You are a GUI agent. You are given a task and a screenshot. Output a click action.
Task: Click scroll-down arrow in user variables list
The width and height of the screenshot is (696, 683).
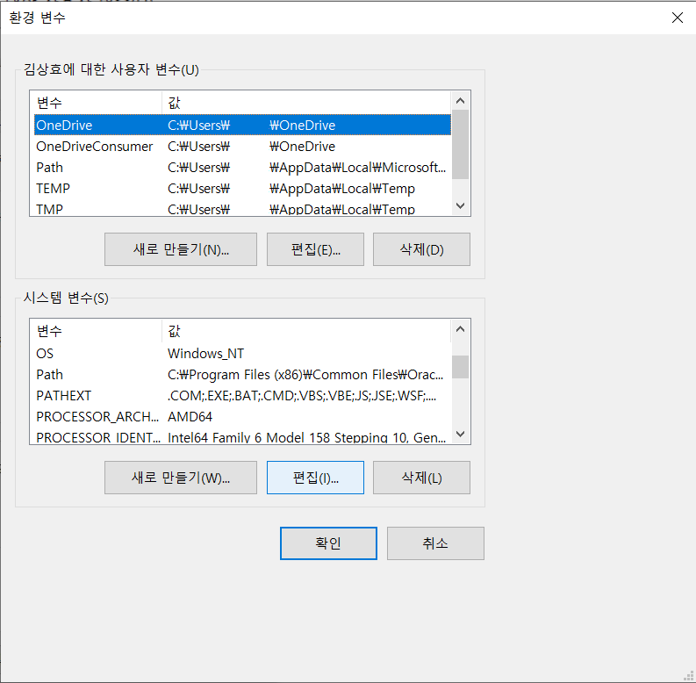(460, 206)
